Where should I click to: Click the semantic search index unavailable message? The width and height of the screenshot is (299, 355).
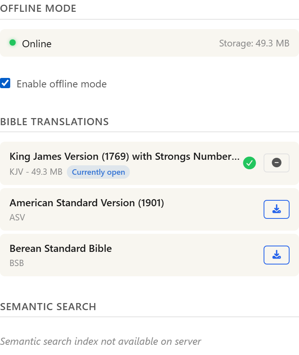click(x=100, y=341)
